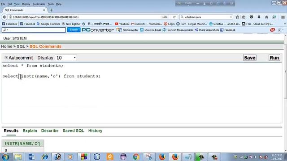Switch to the Saved SQL tab
The width and height of the screenshot is (287, 161).
[x=74, y=131]
